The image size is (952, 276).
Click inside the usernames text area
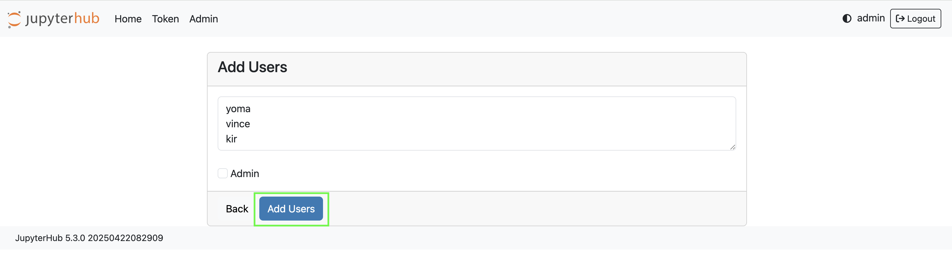coord(477,124)
